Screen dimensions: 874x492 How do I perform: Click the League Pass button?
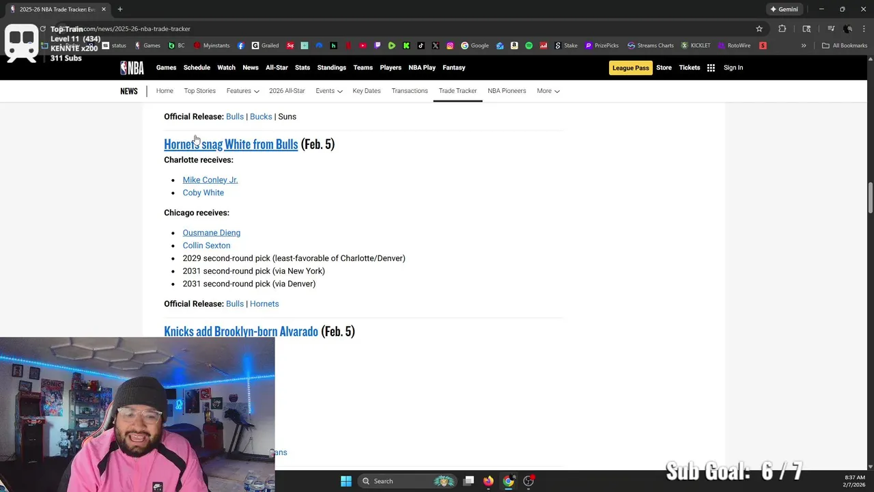tap(631, 68)
